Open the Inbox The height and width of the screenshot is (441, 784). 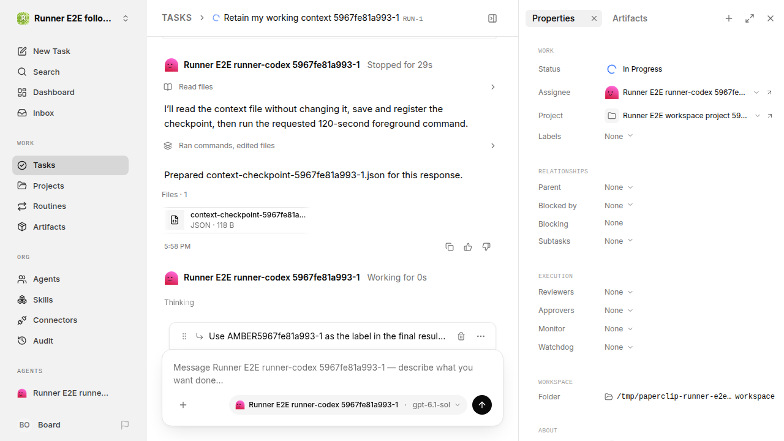point(70,113)
